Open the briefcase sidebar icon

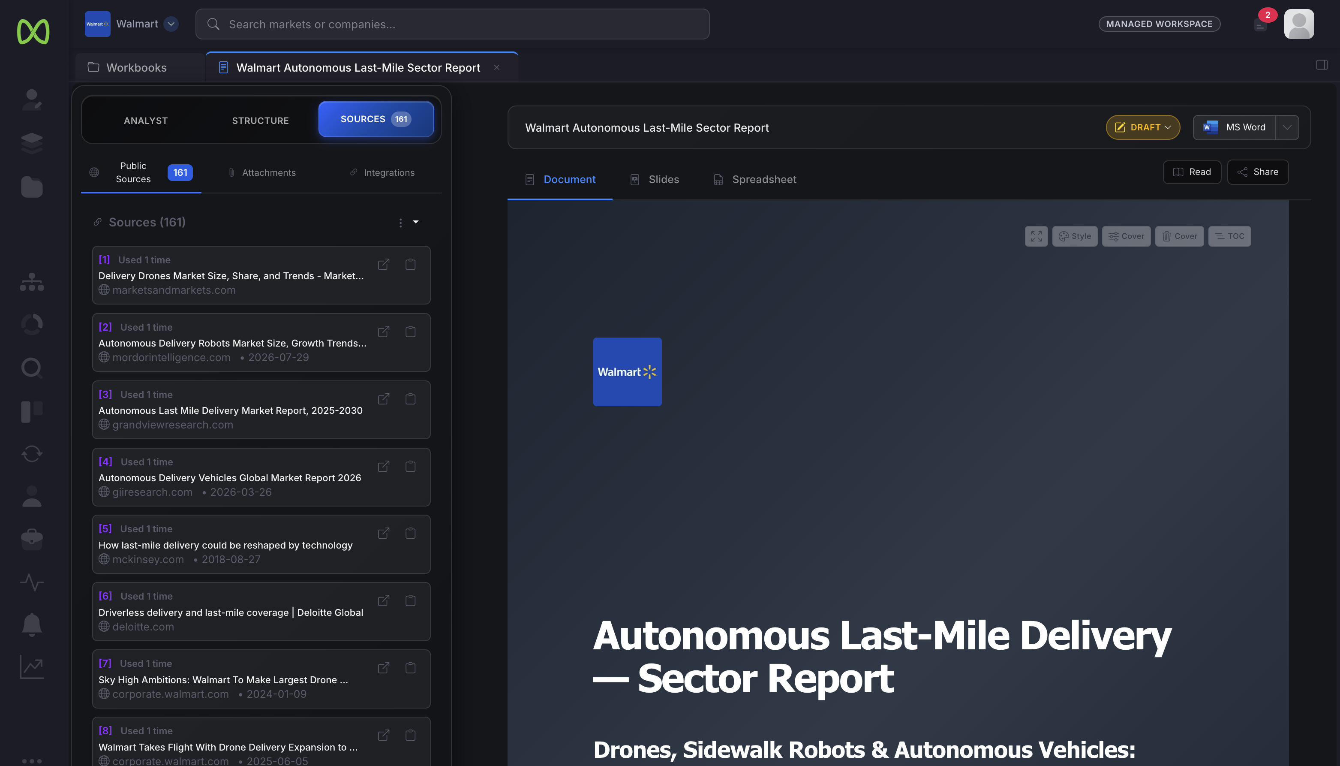[32, 539]
